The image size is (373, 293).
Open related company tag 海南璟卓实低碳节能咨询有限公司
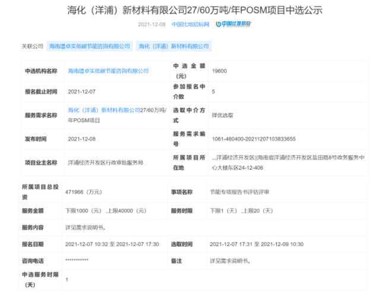point(90,46)
